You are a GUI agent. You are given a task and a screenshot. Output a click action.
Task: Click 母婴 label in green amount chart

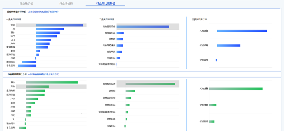(x=13, y=111)
